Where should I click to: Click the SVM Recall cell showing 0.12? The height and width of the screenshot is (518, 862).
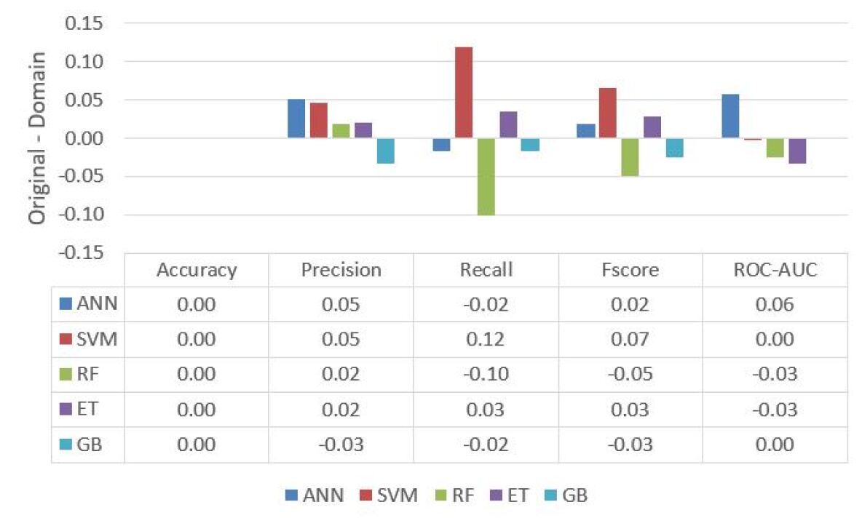[486, 339]
